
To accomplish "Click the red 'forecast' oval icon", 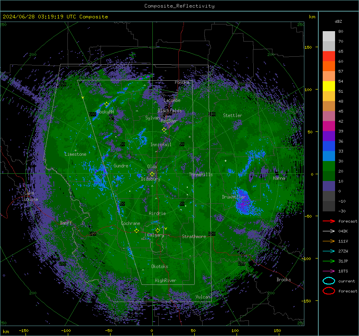I will 329,291.
